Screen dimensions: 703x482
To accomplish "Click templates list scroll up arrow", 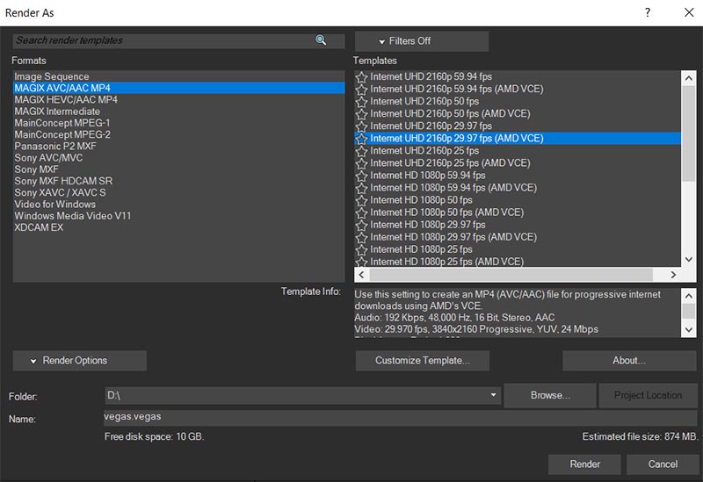I will click(689, 78).
